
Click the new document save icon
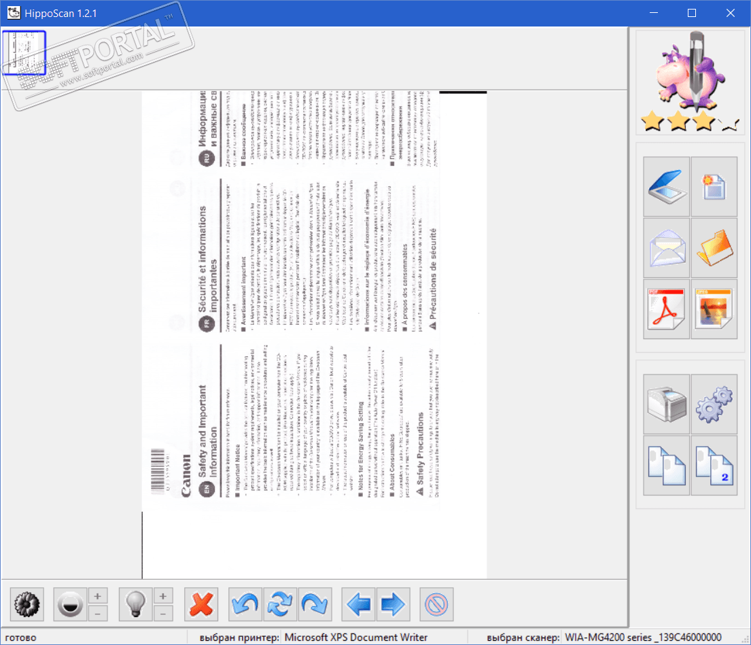[x=714, y=186]
